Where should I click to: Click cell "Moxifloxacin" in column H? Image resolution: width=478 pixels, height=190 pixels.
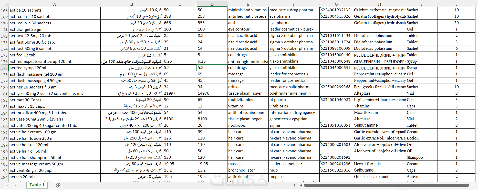coord(380,113)
